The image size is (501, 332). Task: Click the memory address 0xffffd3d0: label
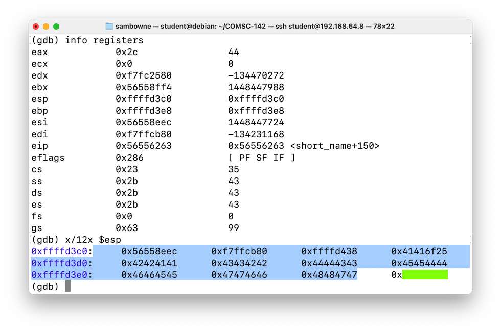click(62, 263)
